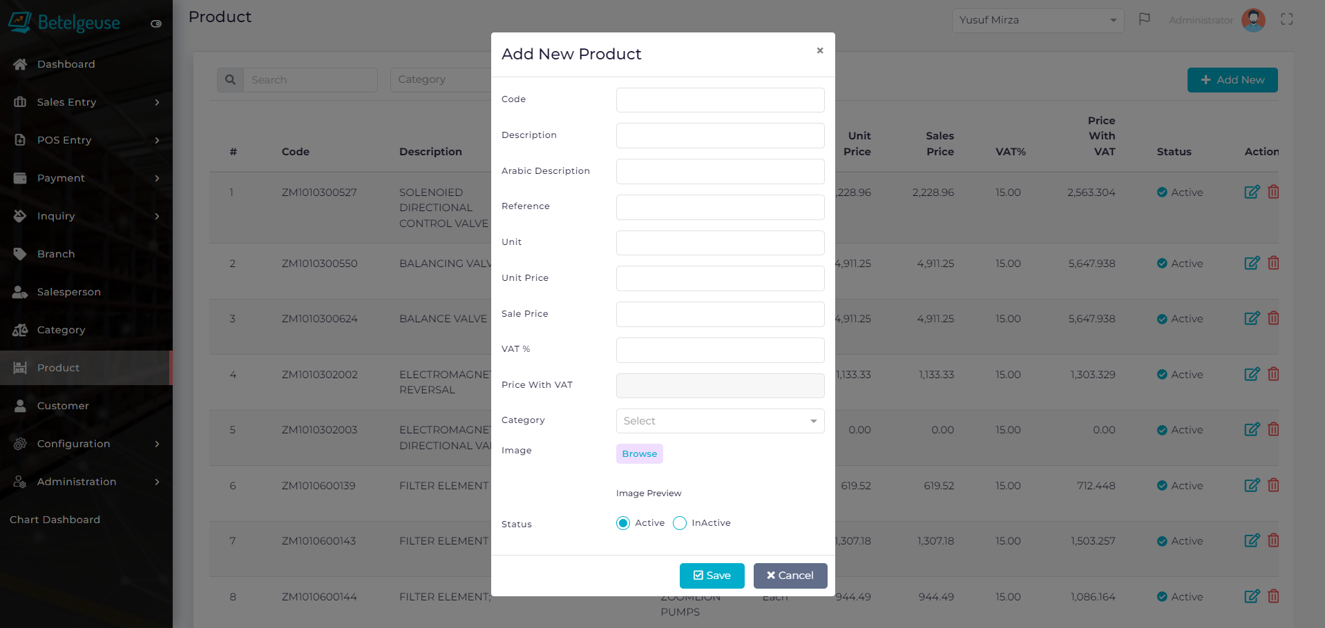
Task: Select the POS Entry icon in sidebar
Action: [x=20, y=139]
